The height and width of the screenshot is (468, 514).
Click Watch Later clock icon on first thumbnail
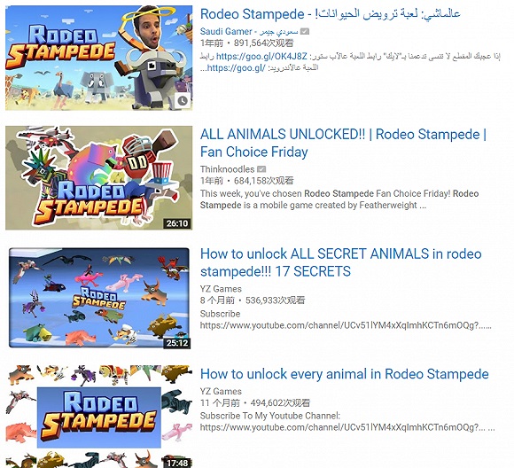(x=182, y=101)
